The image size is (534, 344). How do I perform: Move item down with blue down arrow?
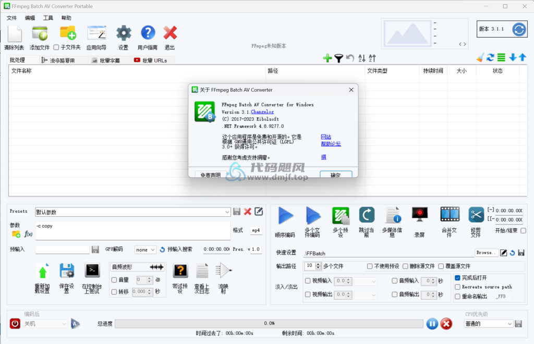click(x=513, y=57)
